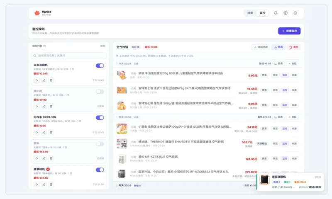
Task: Open 小黄象 pizza product thumbnail
Action: tap(122, 129)
